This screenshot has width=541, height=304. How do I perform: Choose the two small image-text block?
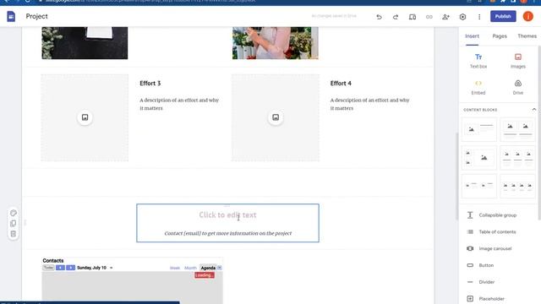479,186
